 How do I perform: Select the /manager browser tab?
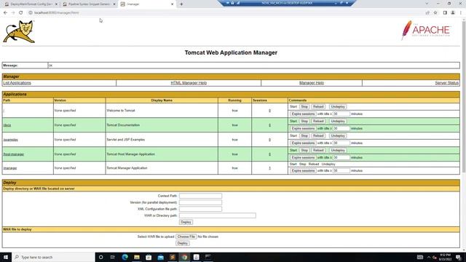tap(147, 4)
